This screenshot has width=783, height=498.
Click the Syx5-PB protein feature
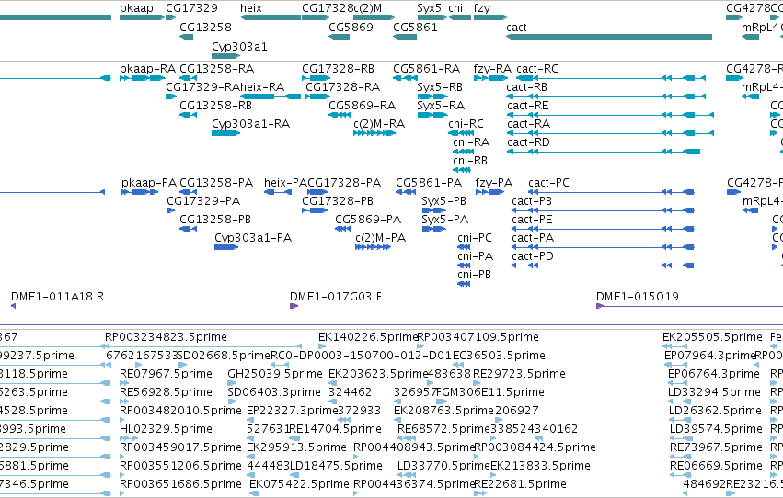tap(434, 210)
